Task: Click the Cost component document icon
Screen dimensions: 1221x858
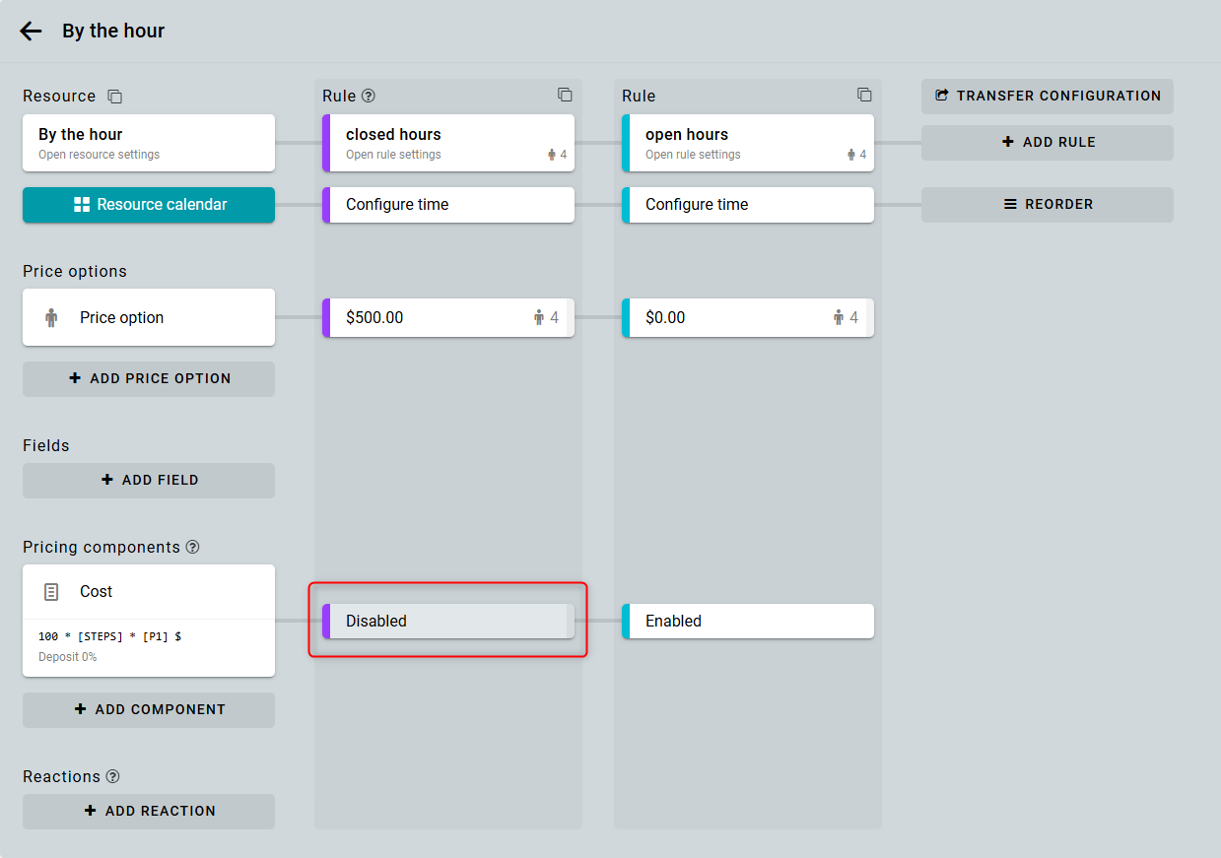Action: click(x=51, y=592)
